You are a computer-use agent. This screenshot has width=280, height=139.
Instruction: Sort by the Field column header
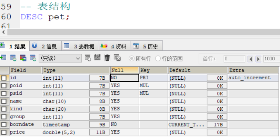pos(26,70)
